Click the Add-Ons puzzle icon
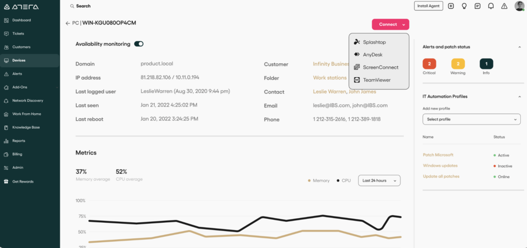 click(6, 87)
